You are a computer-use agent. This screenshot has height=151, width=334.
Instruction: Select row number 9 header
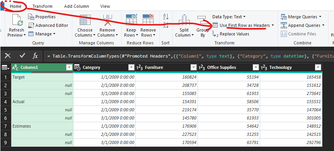pos(5,142)
